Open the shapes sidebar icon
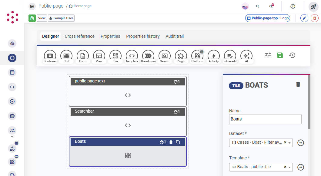321x176 pixels. click(12, 149)
